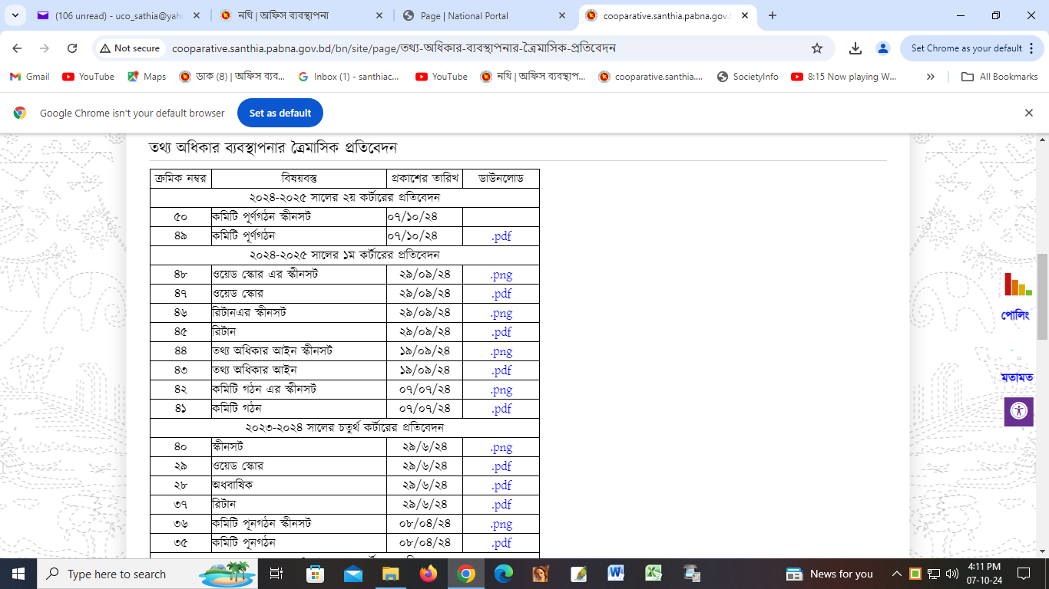Download .pdf for row 49

tap(501, 236)
